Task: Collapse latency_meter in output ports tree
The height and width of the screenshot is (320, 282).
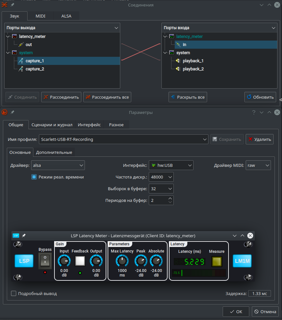Action: tap(8, 36)
